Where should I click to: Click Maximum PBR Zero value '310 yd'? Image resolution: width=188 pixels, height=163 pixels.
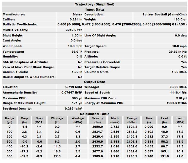[181, 98]
